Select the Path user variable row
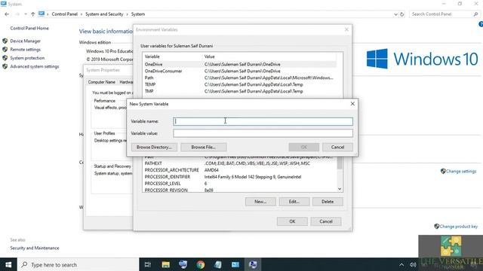 [240, 78]
